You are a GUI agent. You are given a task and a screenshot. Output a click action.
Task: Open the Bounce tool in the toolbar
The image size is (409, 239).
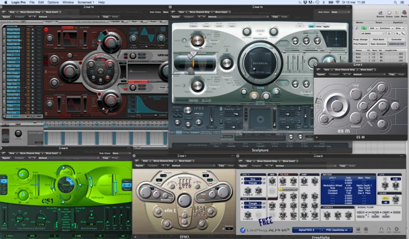click(380, 13)
